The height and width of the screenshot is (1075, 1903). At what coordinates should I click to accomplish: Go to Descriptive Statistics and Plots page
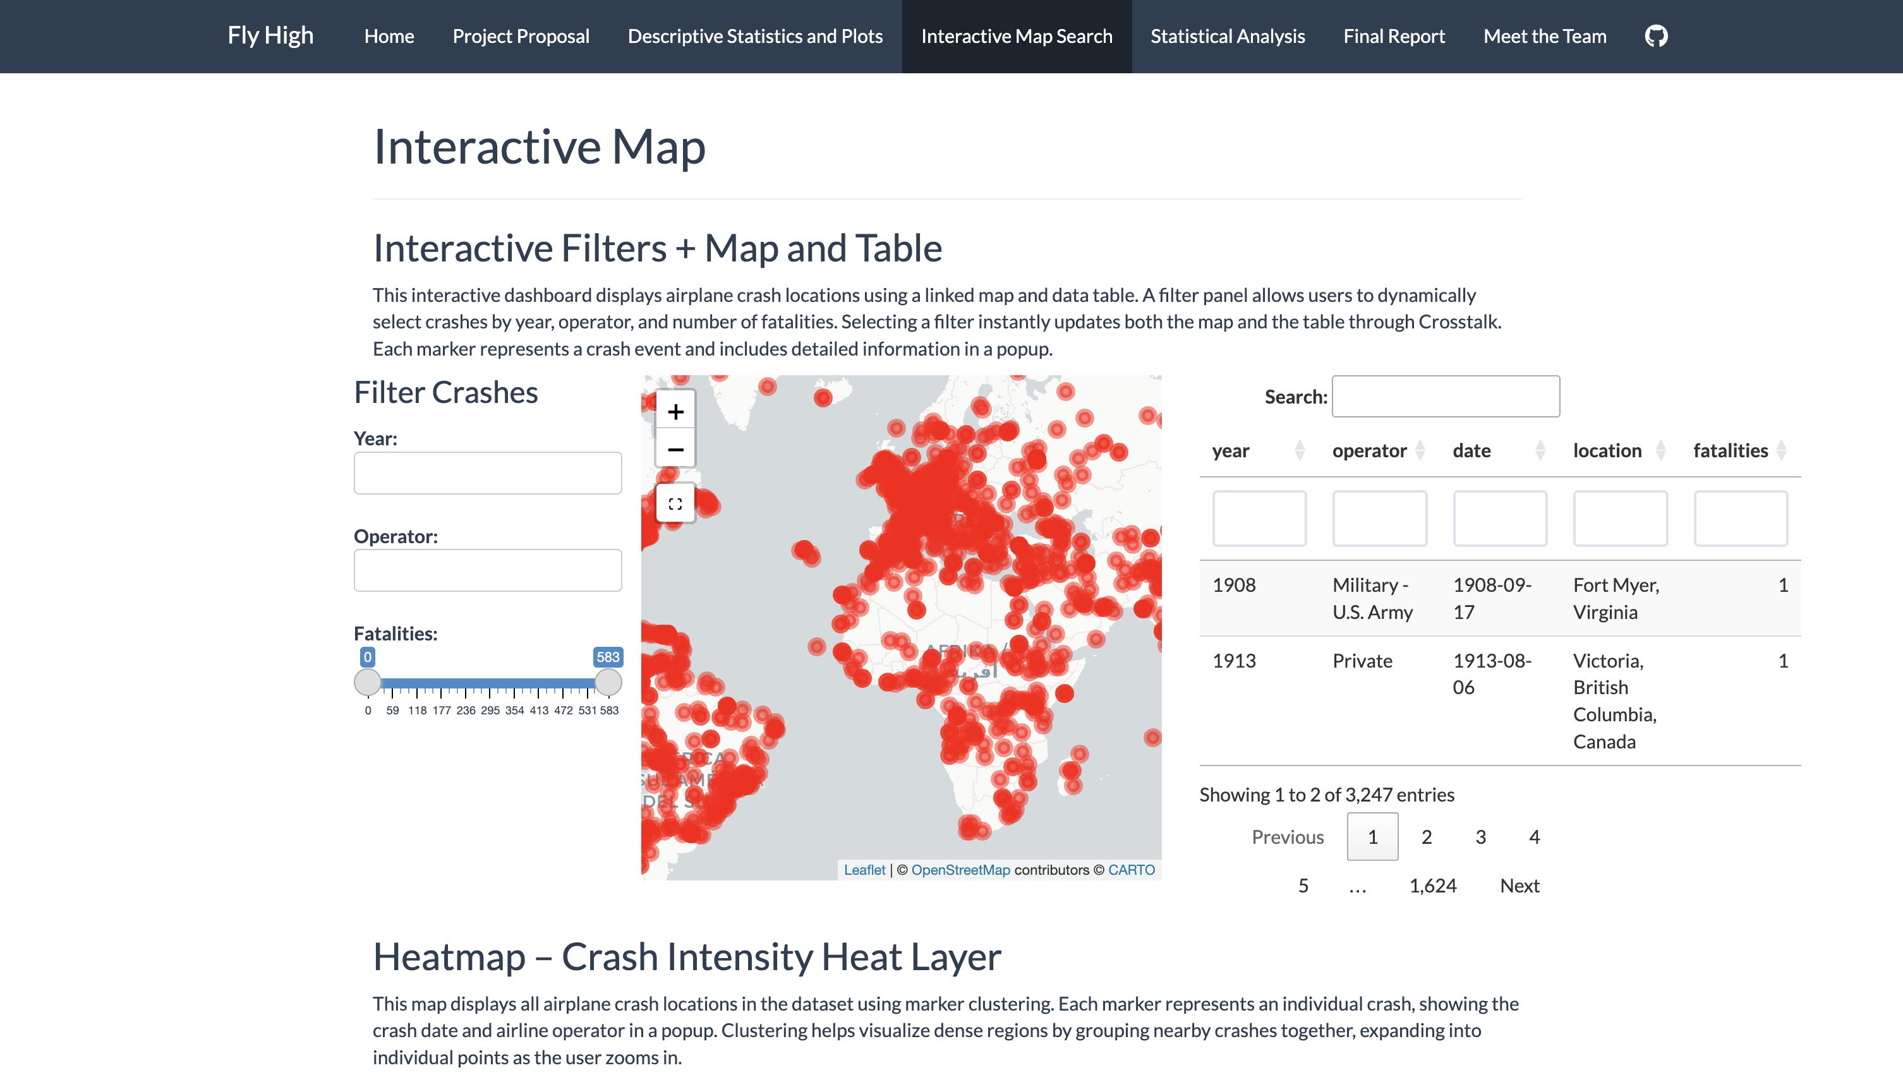pos(755,36)
